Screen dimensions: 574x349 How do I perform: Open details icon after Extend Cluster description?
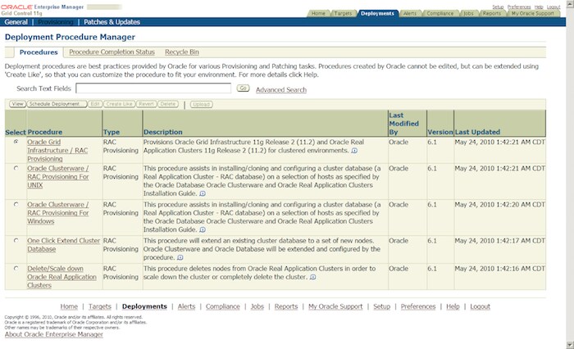(x=180, y=257)
